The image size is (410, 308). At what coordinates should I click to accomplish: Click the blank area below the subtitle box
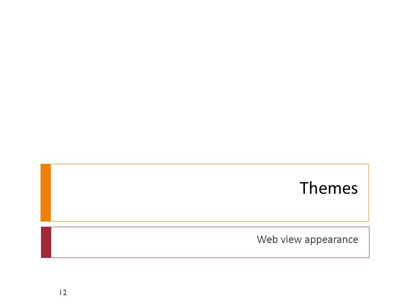point(205,272)
